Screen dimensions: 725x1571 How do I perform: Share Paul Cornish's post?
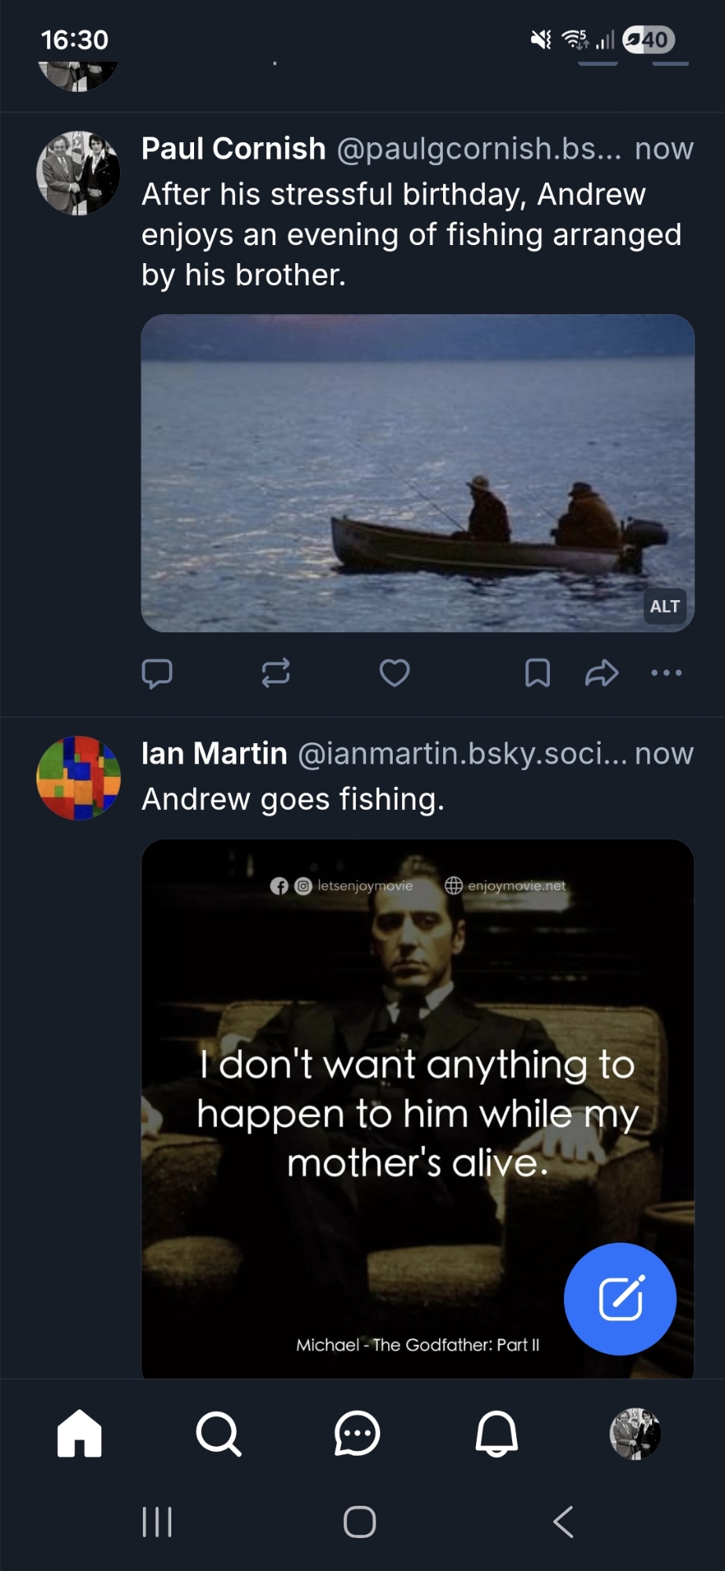point(602,673)
